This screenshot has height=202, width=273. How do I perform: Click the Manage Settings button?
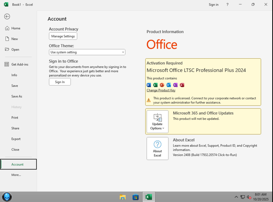[x=63, y=36]
